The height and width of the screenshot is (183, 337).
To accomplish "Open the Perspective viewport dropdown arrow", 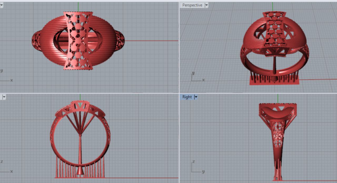I will (206, 5).
